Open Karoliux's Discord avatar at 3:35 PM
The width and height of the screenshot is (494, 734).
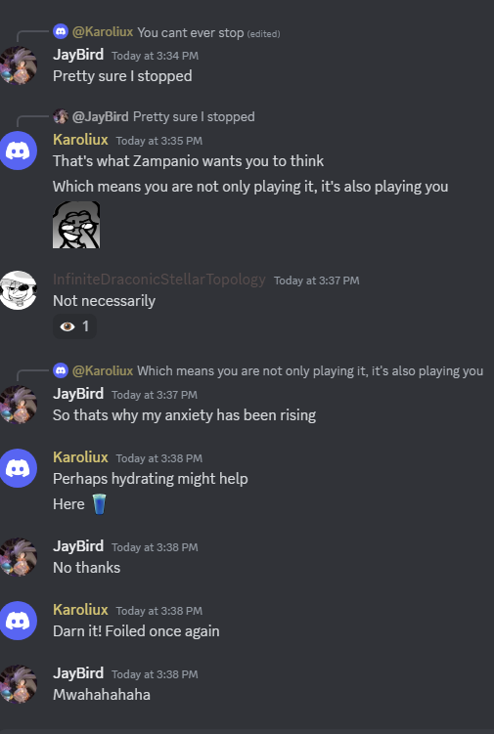coord(19,151)
